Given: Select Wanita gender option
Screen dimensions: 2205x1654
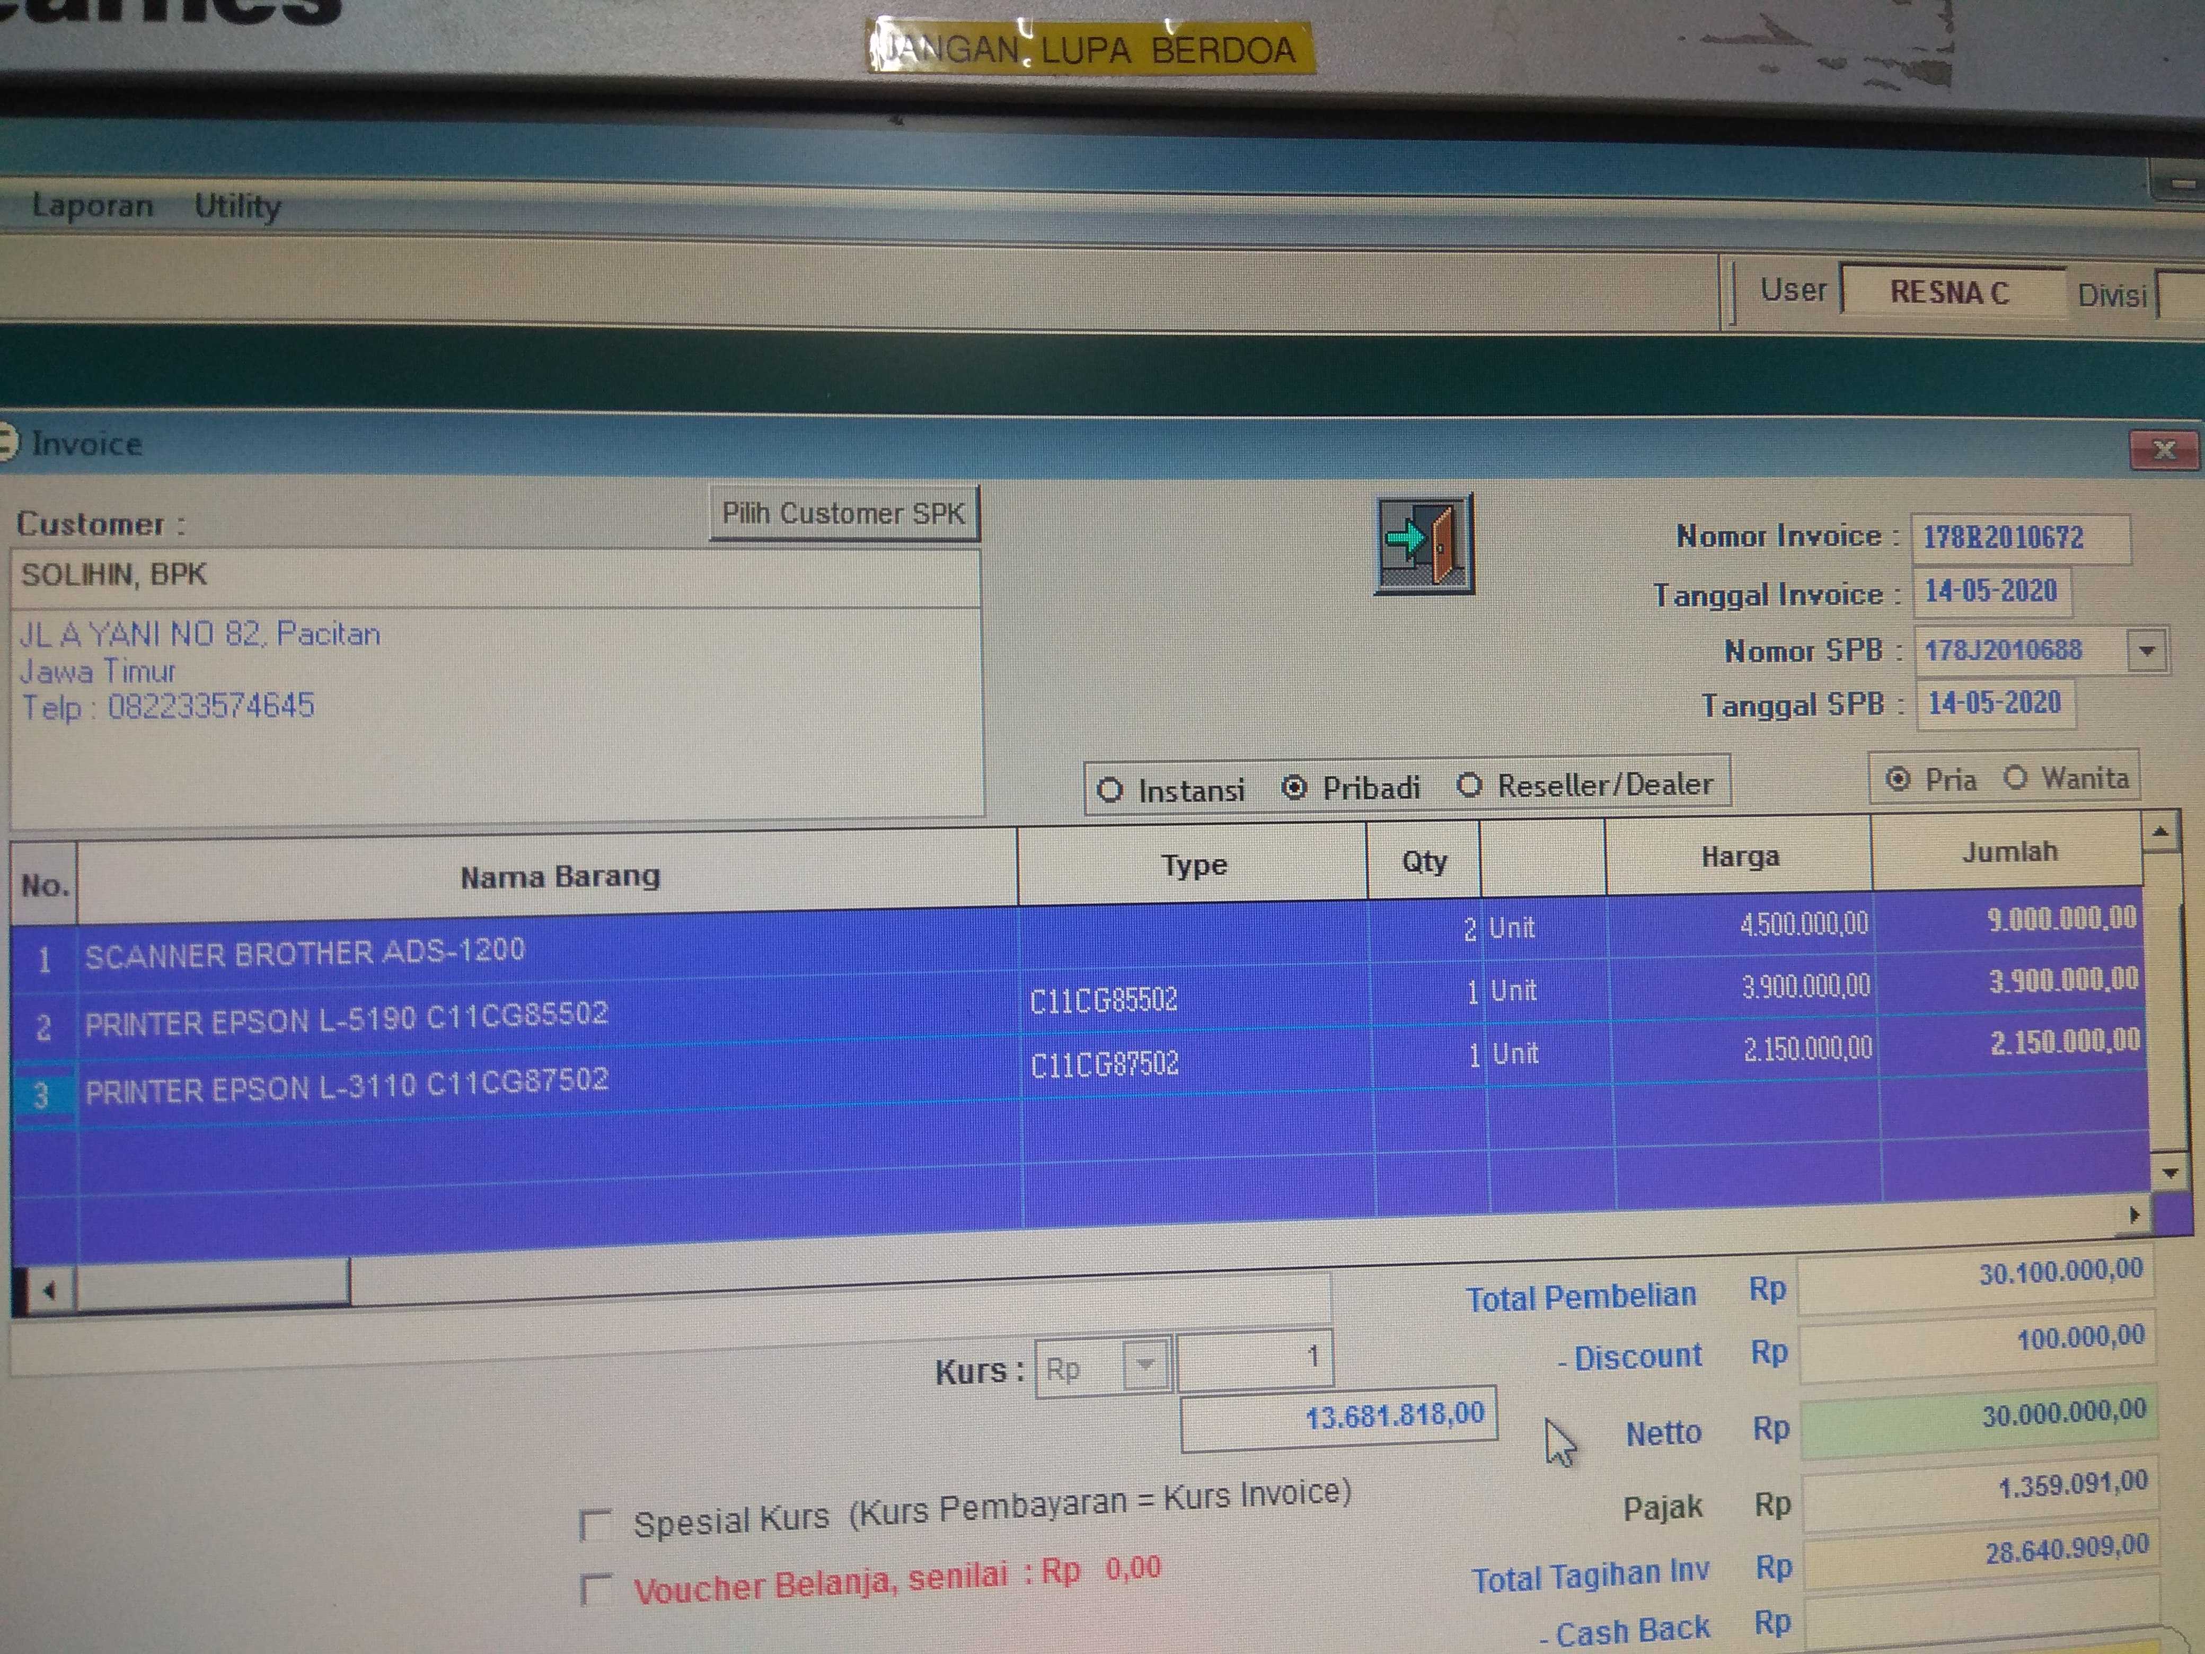Looking at the screenshot, I should (2016, 778).
